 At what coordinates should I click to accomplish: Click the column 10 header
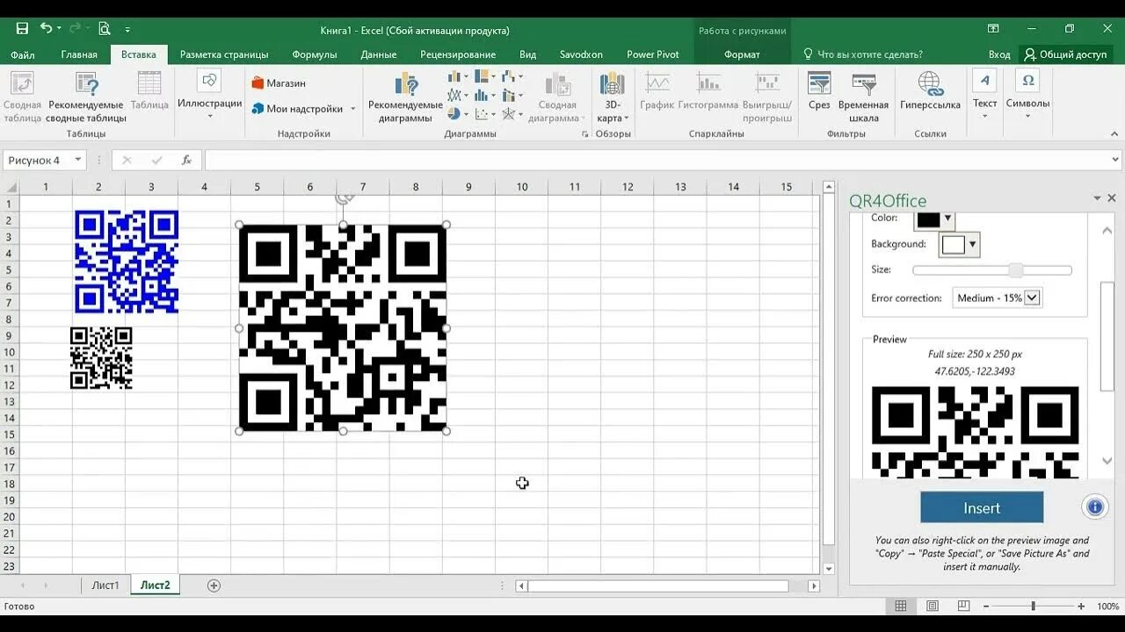(522, 187)
